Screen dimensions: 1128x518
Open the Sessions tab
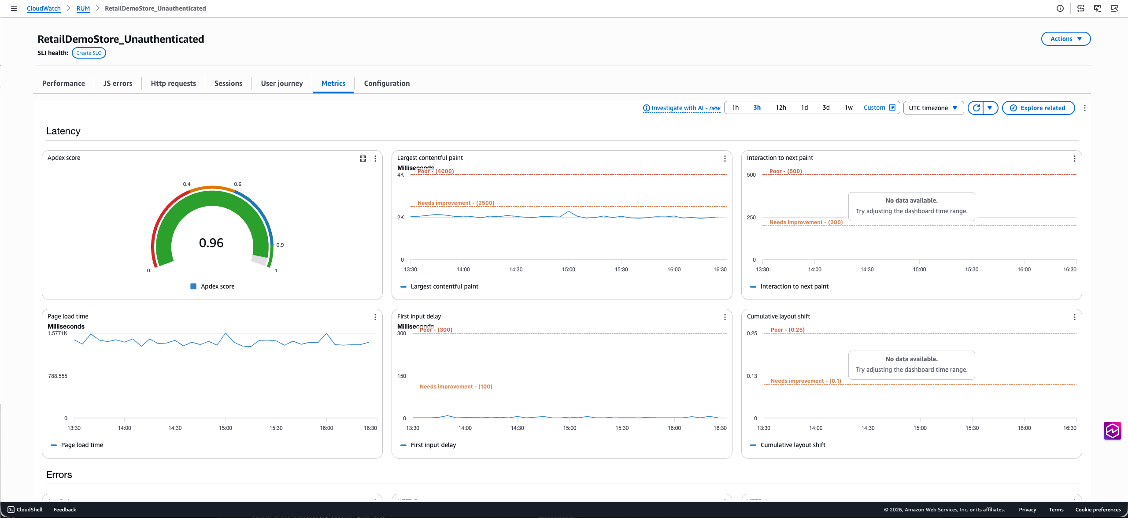(228, 83)
